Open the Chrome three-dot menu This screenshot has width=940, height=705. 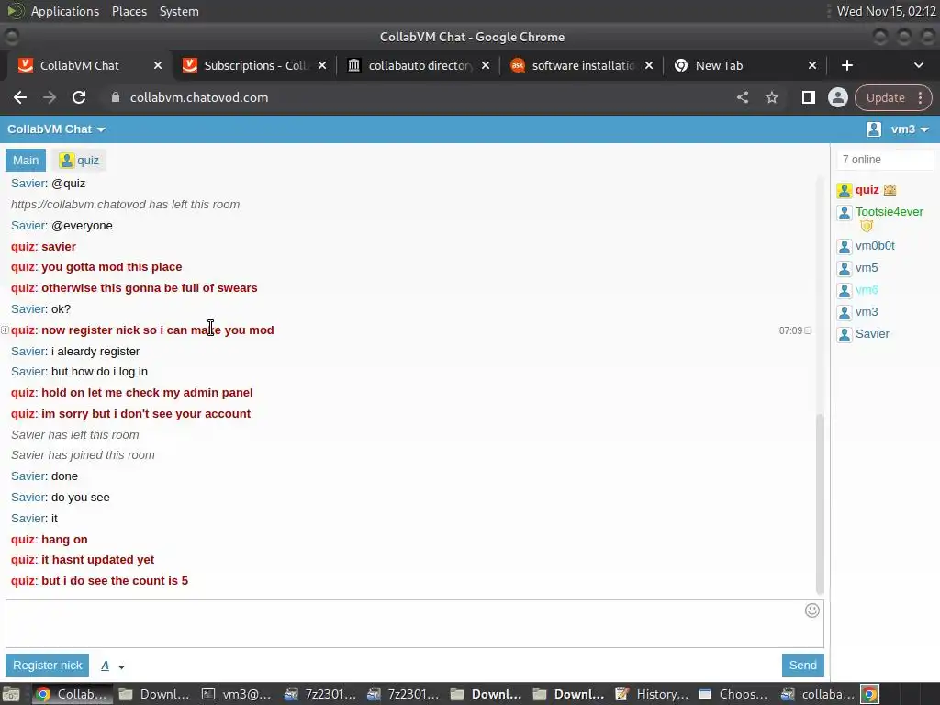920,97
